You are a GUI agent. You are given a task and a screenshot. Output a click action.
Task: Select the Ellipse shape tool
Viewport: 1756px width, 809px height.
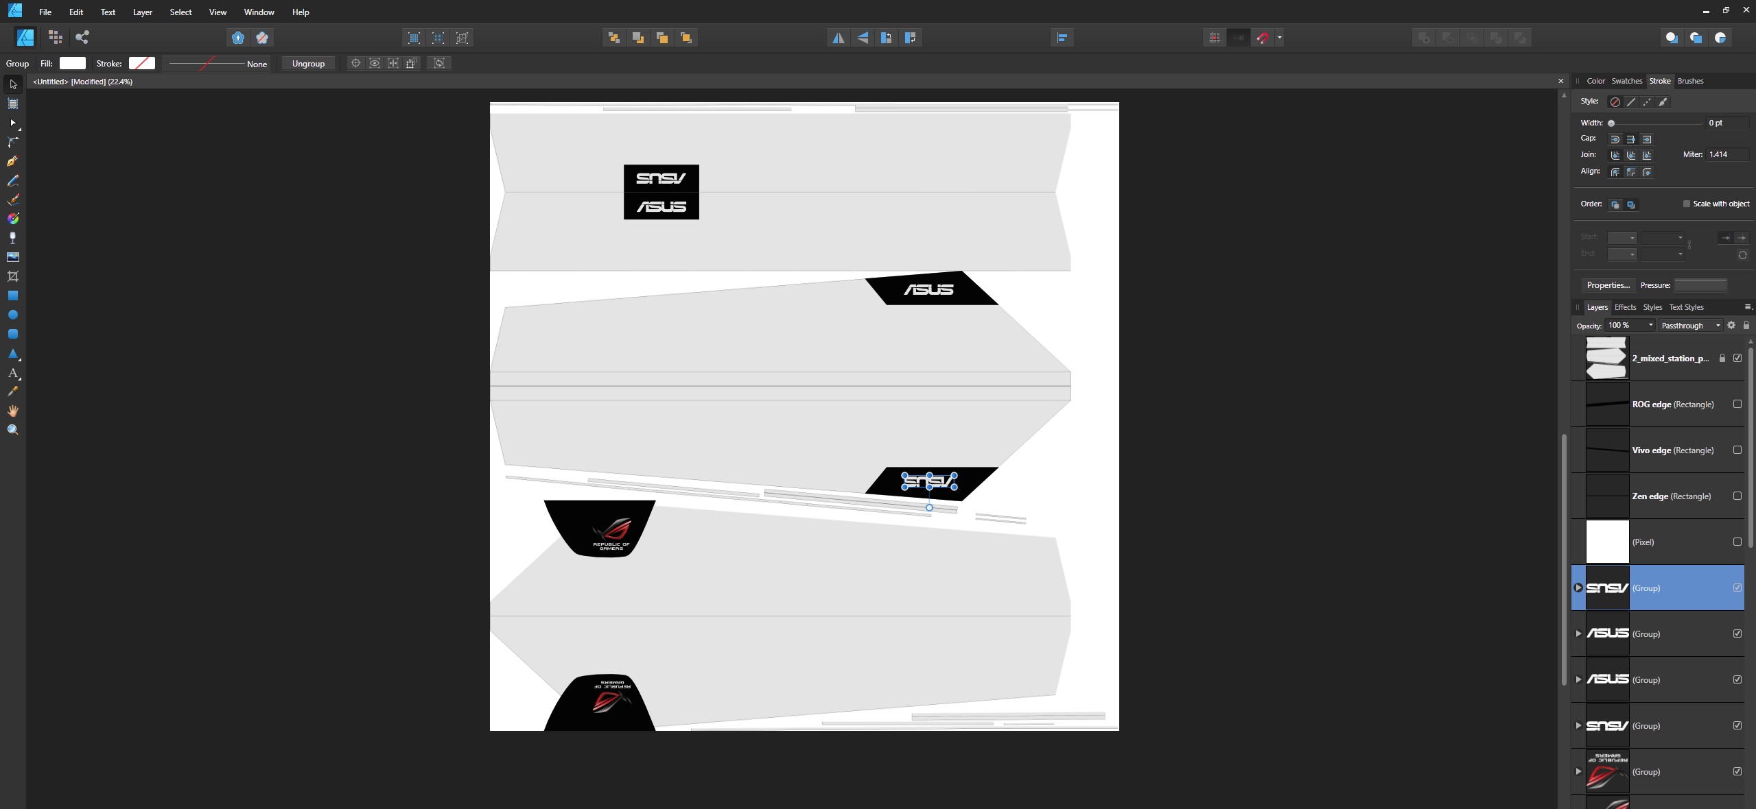[12, 315]
